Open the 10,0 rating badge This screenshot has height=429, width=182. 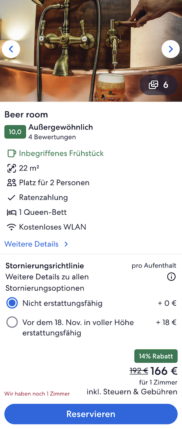(15, 132)
